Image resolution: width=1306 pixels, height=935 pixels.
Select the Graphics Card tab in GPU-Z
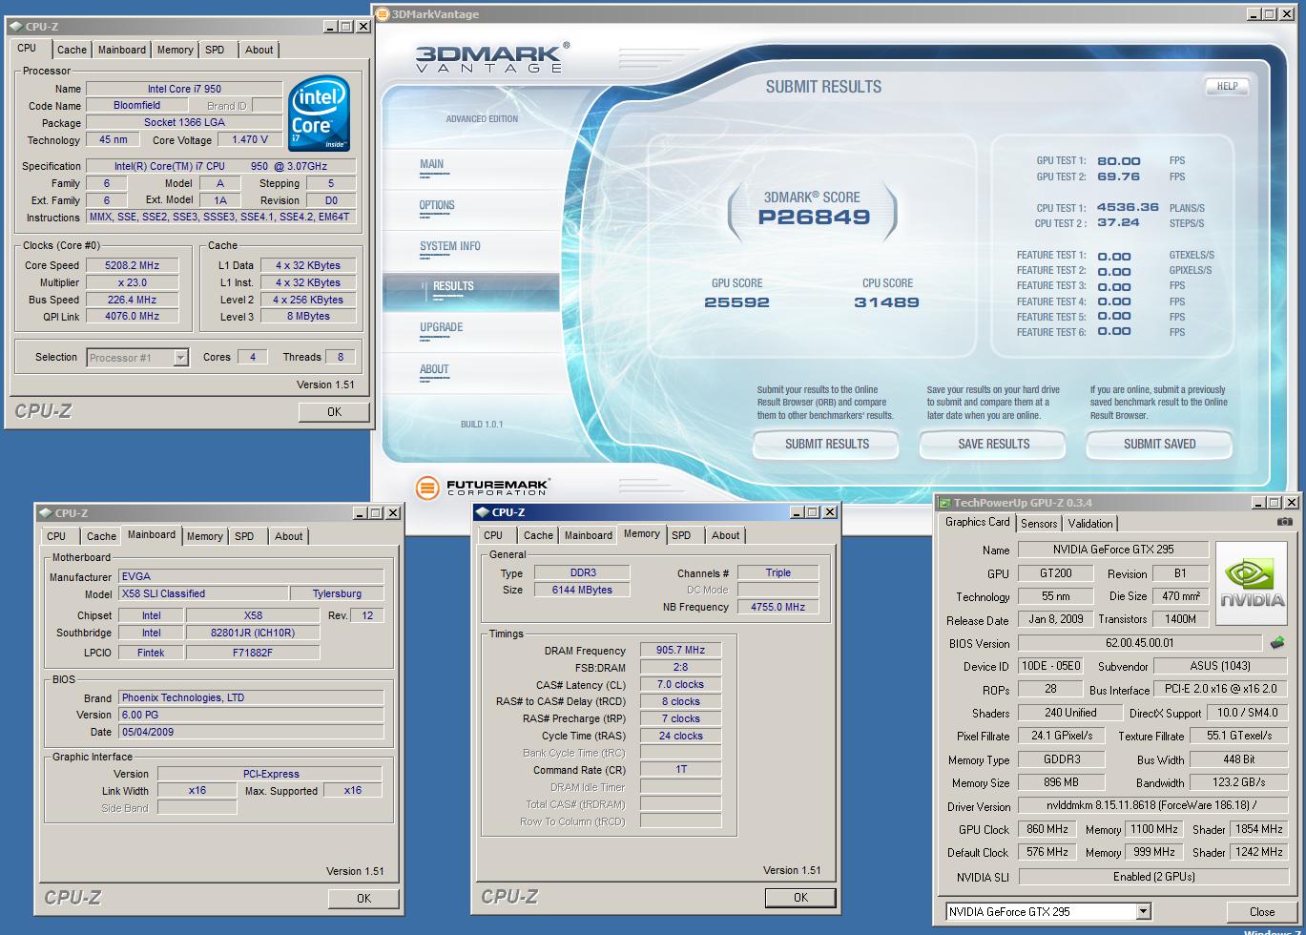point(977,522)
